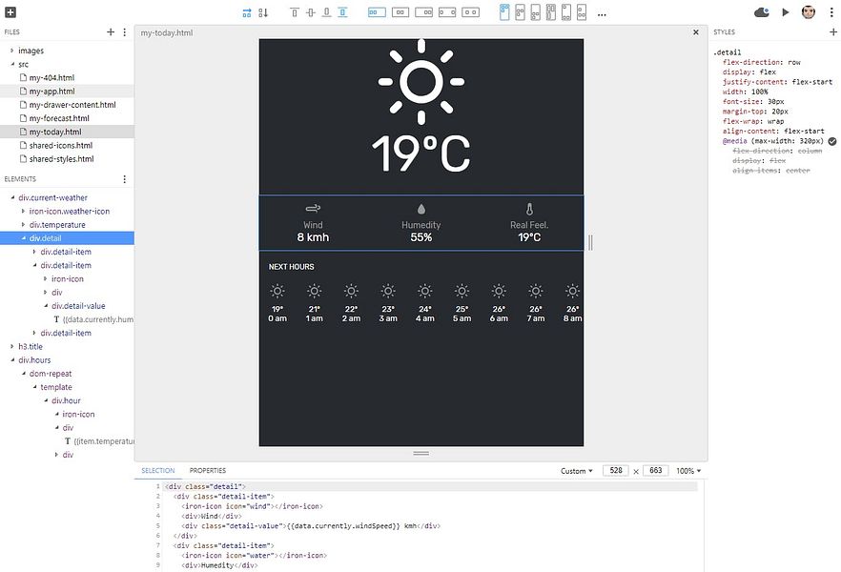Align content stretch icon
This screenshot has width=841, height=572.
click(551, 12)
